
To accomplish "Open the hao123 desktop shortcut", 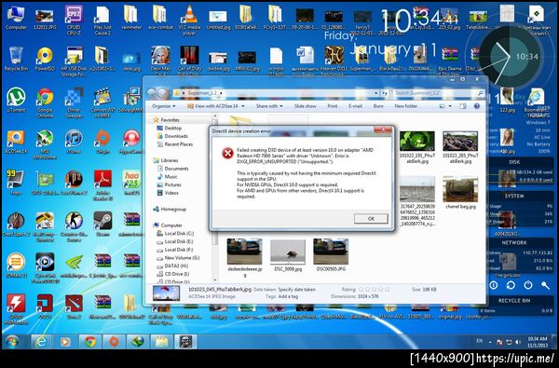I will point(131,183).
